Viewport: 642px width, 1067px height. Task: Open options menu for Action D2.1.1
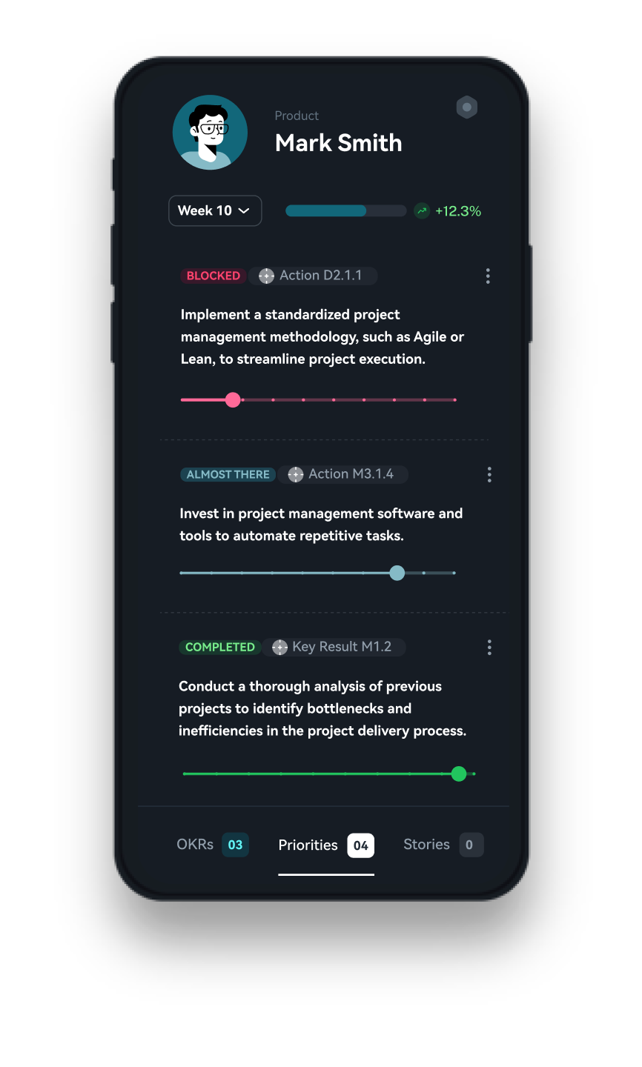click(488, 276)
